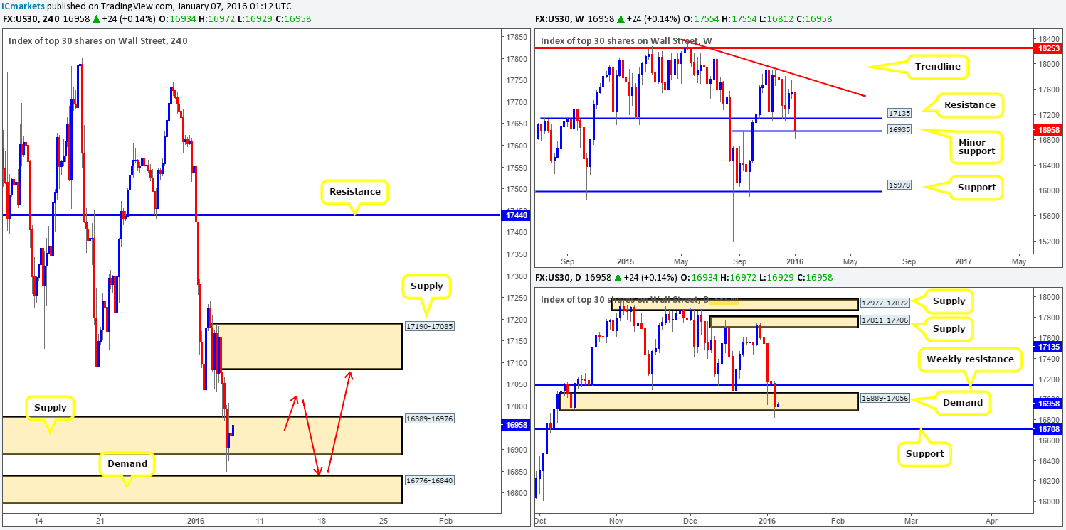
Task: Click the Demand callout on the 240 chart
Action: [x=127, y=464]
